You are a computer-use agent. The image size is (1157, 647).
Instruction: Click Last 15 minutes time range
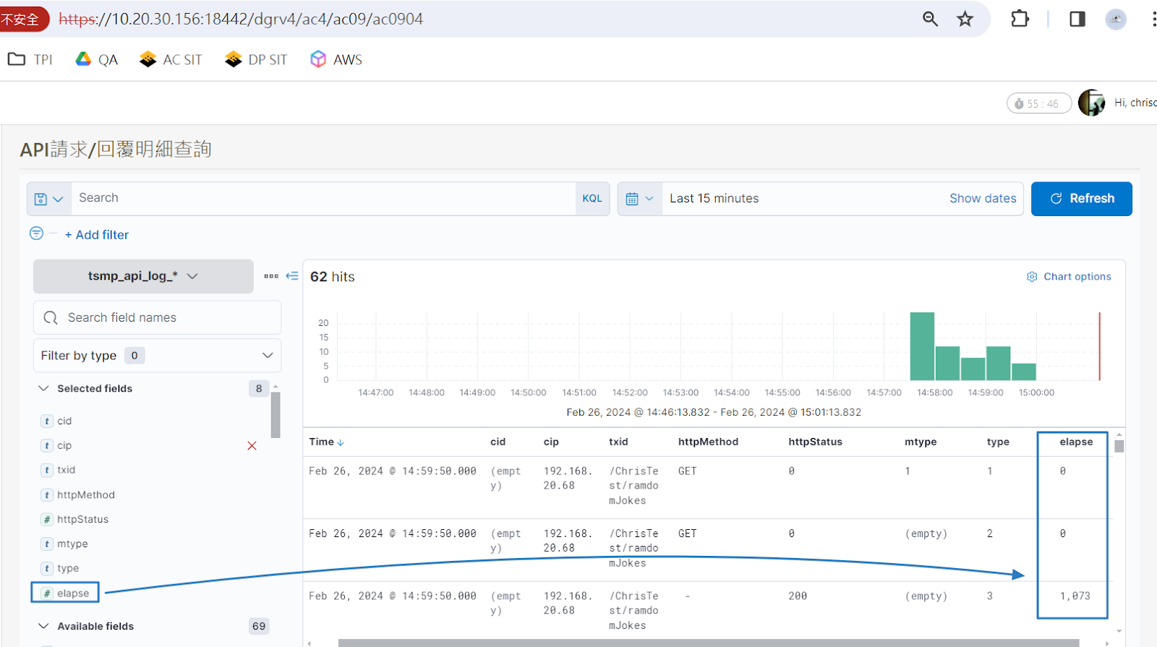click(714, 198)
